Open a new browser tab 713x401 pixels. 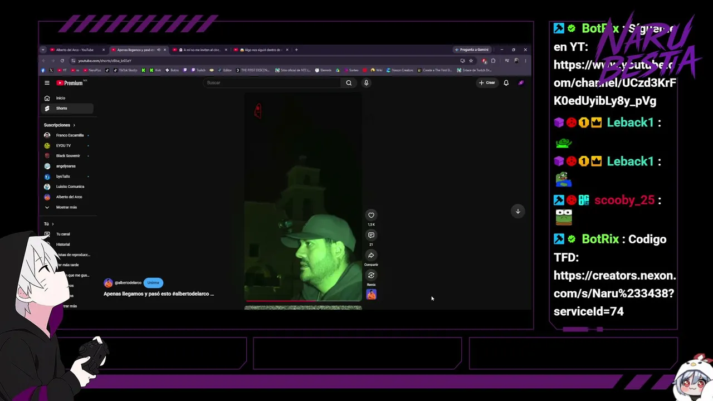coord(296,50)
